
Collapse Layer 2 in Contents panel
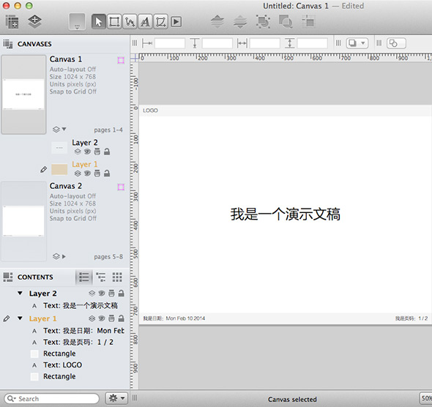click(x=20, y=293)
